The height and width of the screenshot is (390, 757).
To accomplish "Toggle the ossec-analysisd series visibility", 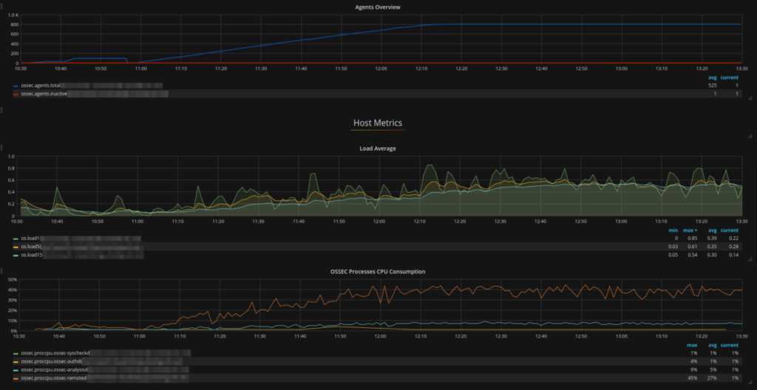I will click(x=54, y=370).
